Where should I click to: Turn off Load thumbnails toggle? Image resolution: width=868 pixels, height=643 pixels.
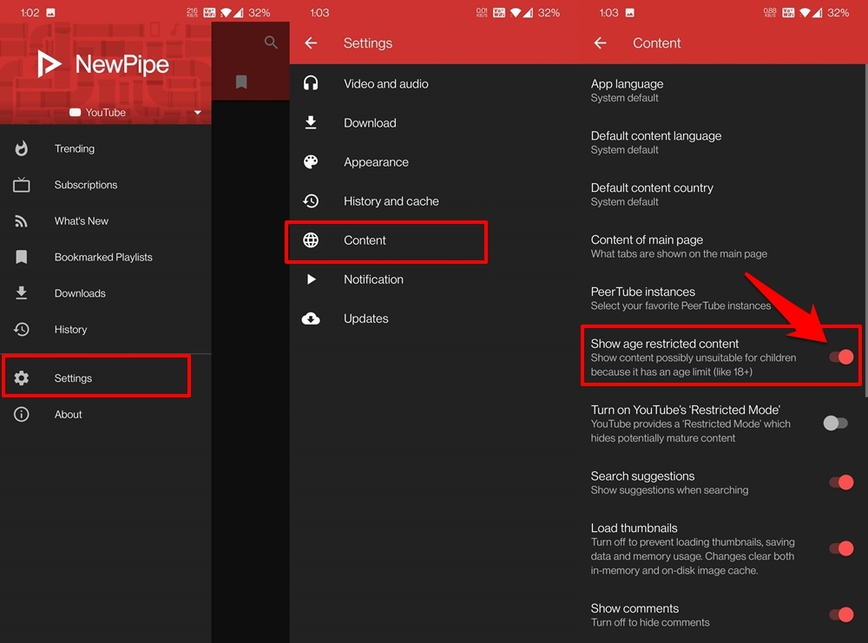coord(840,548)
